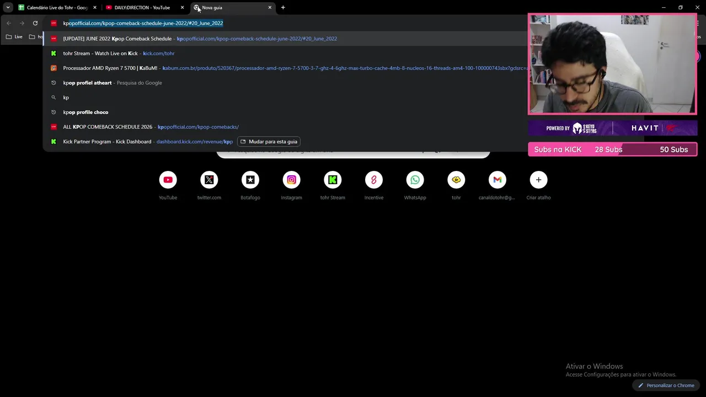
Task: Click the webcam overlay video
Action: coord(612,64)
